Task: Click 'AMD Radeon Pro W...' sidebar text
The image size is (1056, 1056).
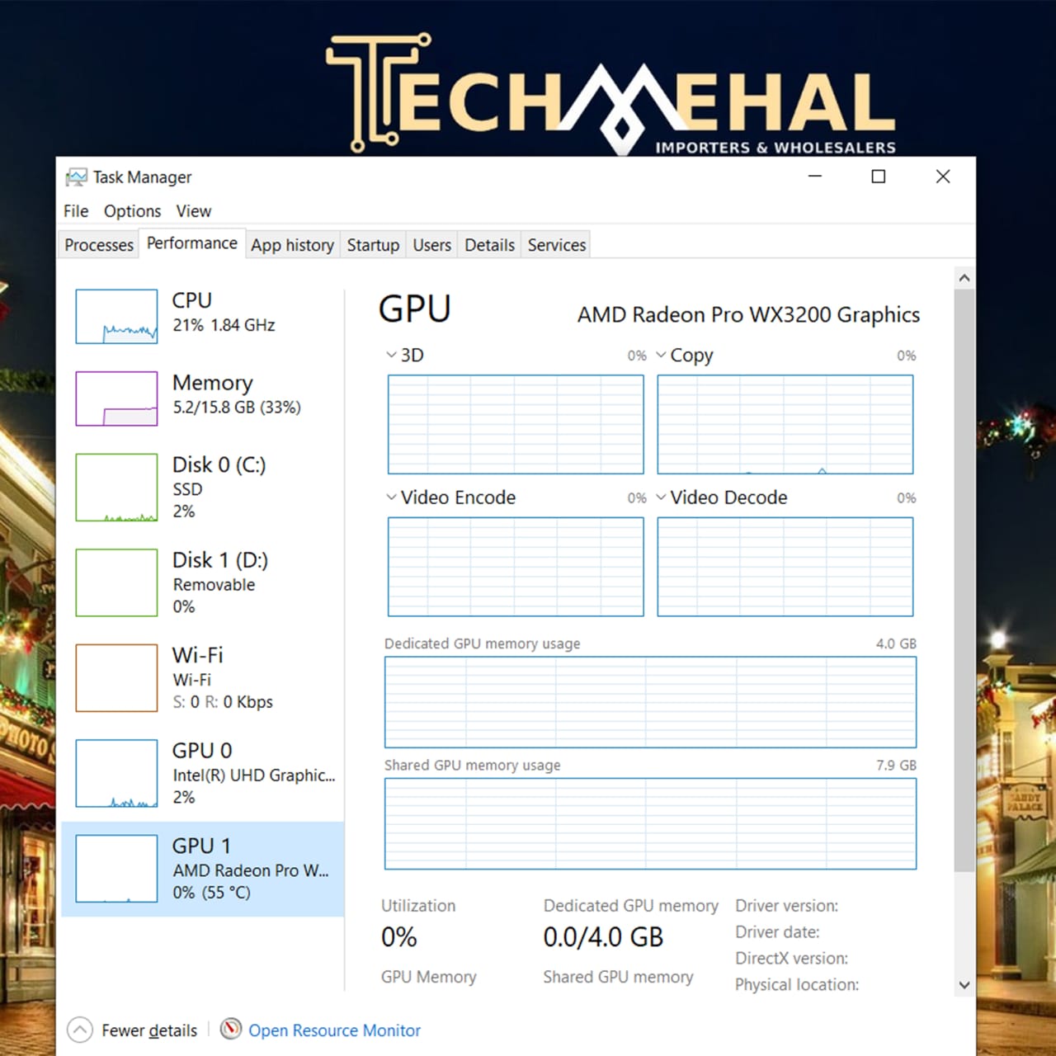Action: pyautogui.click(x=251, y=870)
